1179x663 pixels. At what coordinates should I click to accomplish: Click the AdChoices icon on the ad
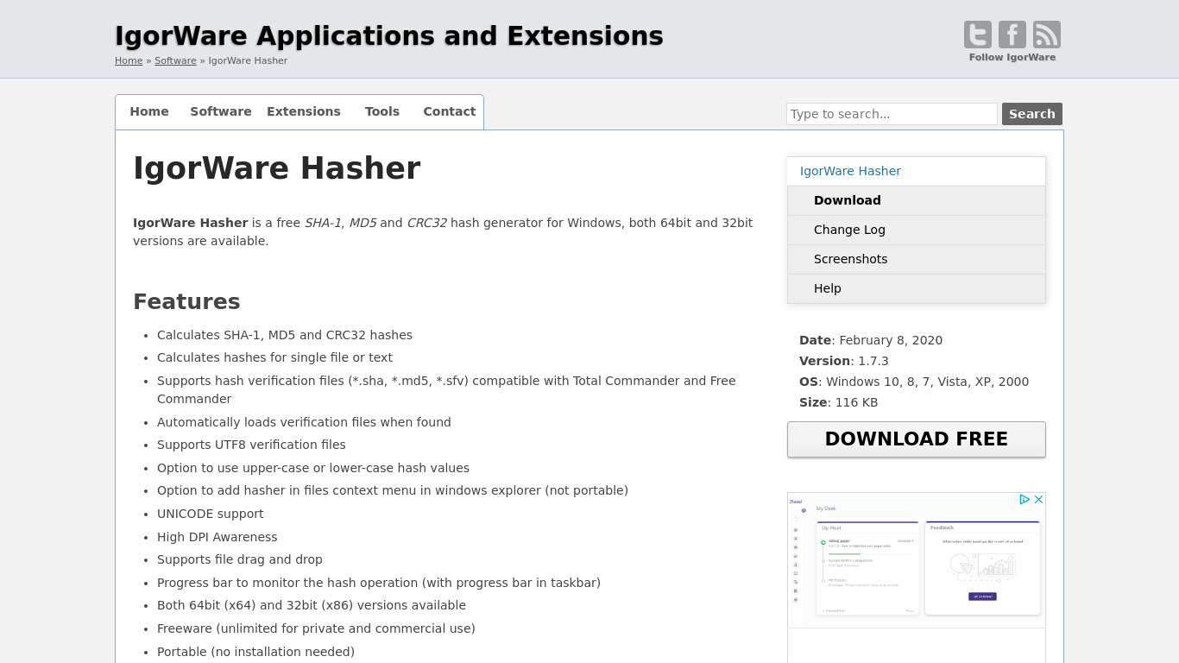click(1025, 499)
